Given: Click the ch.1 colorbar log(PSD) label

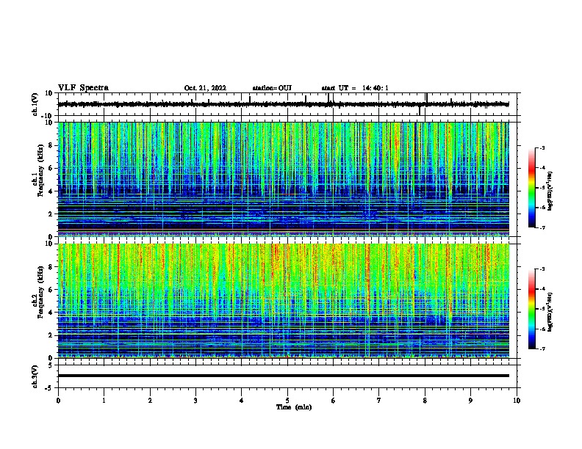Looking at the screenshot, I should pos(550,191).
